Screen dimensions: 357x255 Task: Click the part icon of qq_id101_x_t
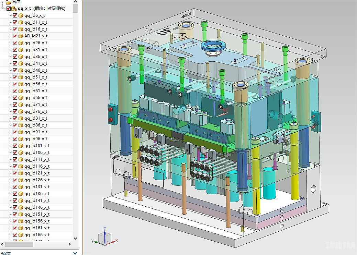point(21,146)
